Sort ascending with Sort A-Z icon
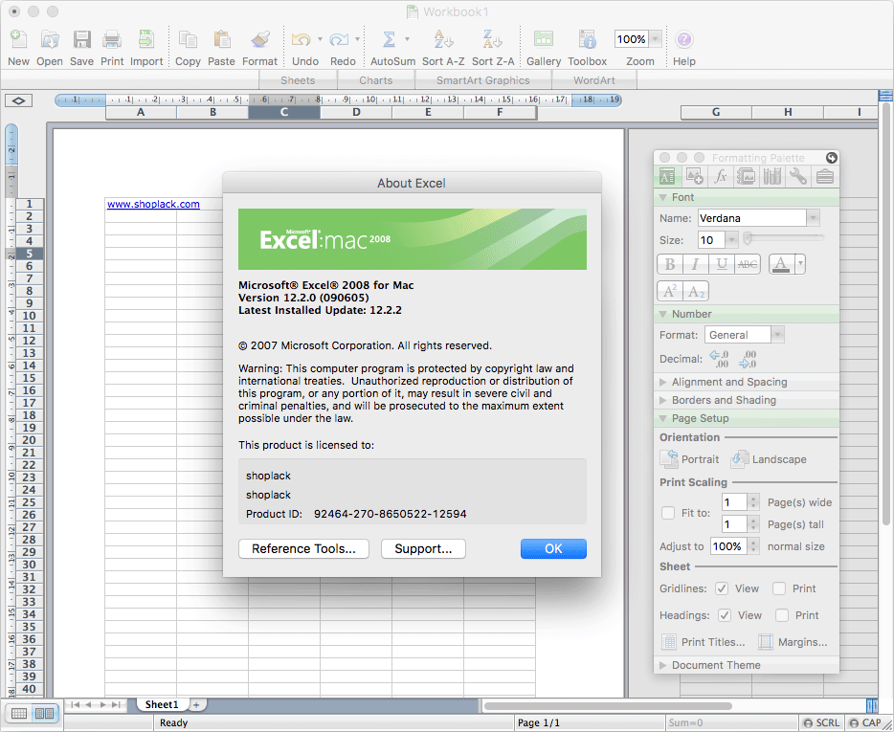Screen dimensions: 894x732 tap(443, 39)
